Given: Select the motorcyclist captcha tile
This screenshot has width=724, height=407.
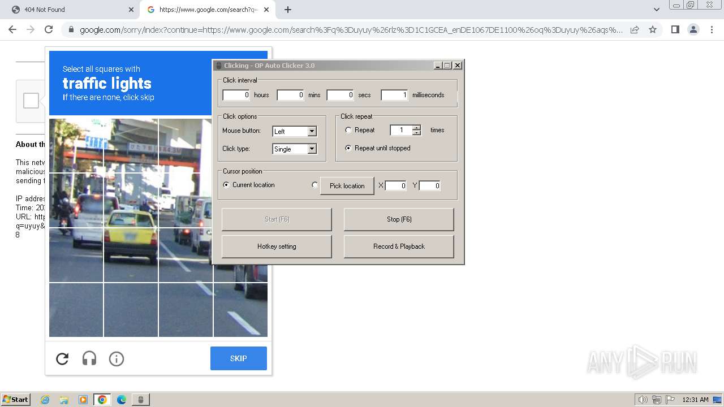Looking at the screenshot, I should (76, 200).
